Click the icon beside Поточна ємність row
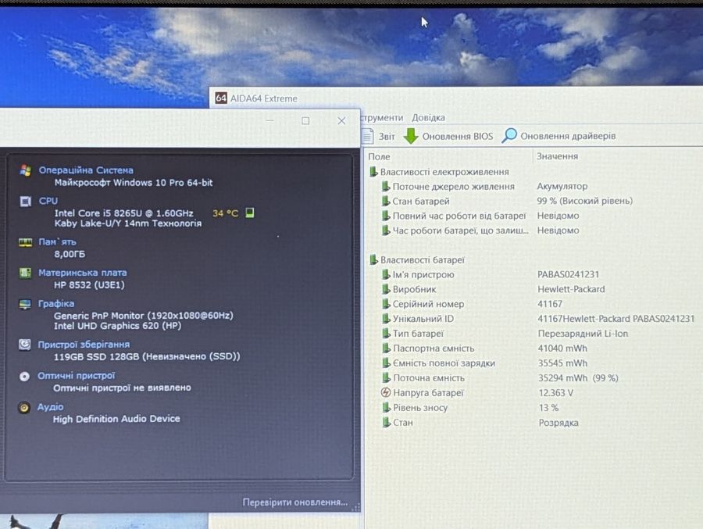This screenshot has height=529, width=703. [386, 377]
